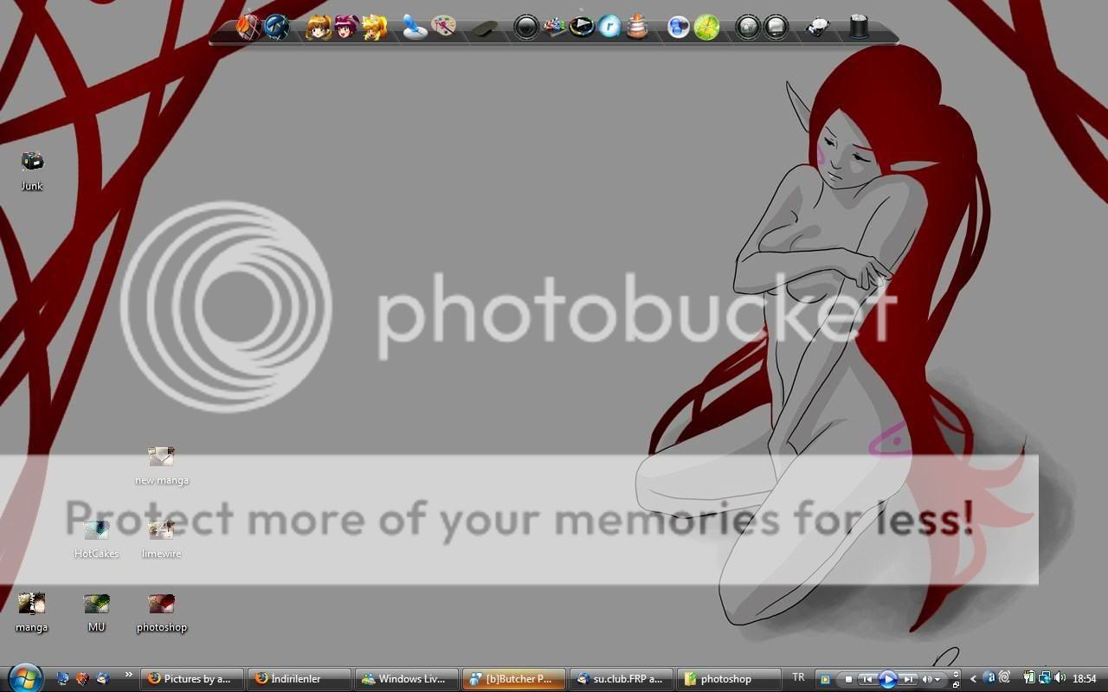1108x692 pixels.
Task: Click the media player toolbar library icon
Action: [x=826, y=680]
